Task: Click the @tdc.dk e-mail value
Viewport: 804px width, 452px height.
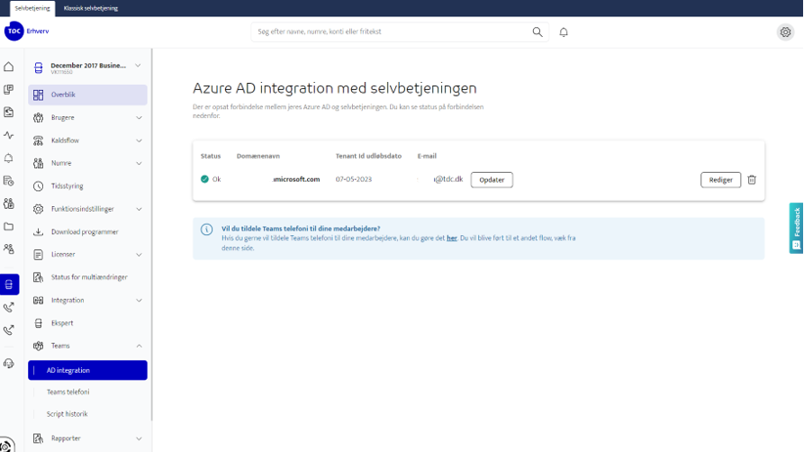Action: pos(448,179)
